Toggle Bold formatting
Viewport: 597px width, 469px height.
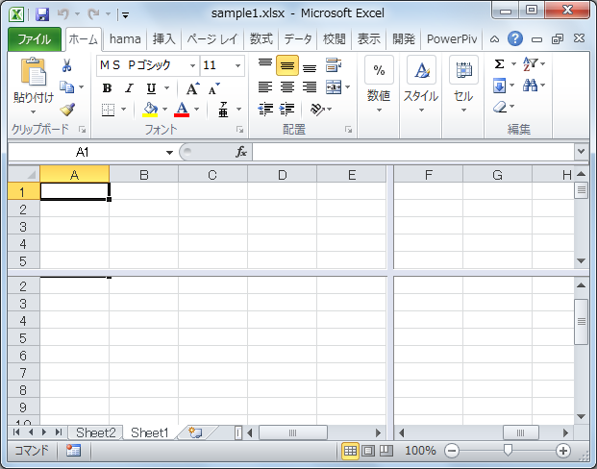point(107,88)
